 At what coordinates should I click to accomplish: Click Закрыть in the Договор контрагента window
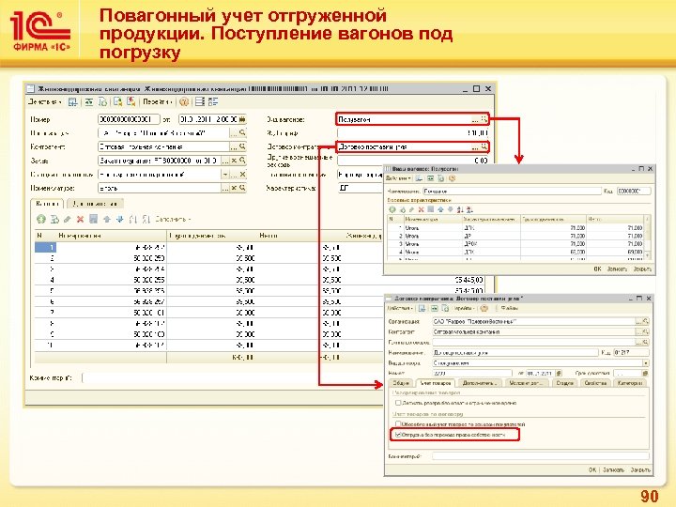[640, 470]
